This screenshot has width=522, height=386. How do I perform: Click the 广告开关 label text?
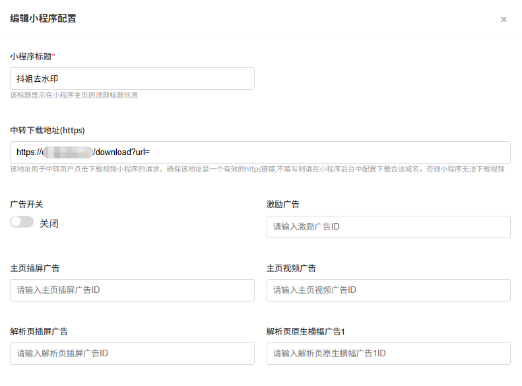[x=26, y=205]
